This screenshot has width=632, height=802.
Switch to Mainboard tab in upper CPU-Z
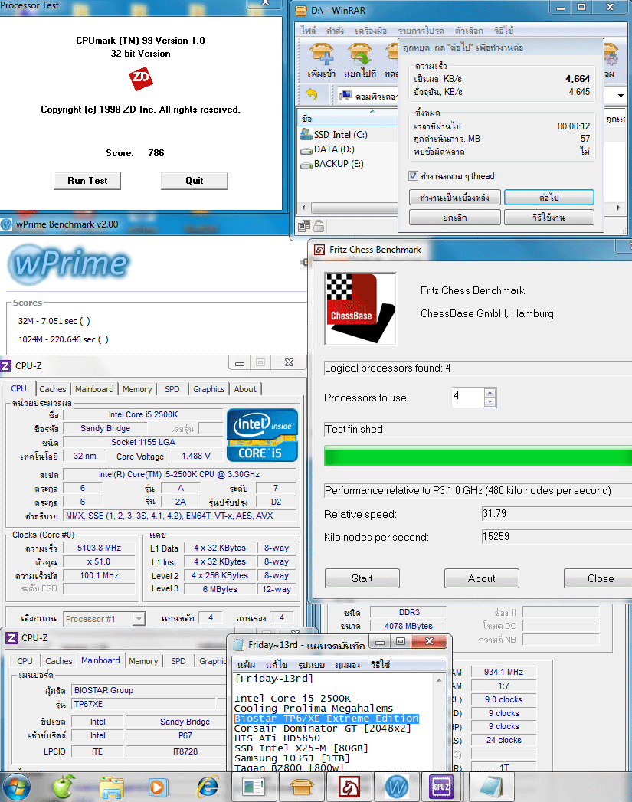pos(94,389)
